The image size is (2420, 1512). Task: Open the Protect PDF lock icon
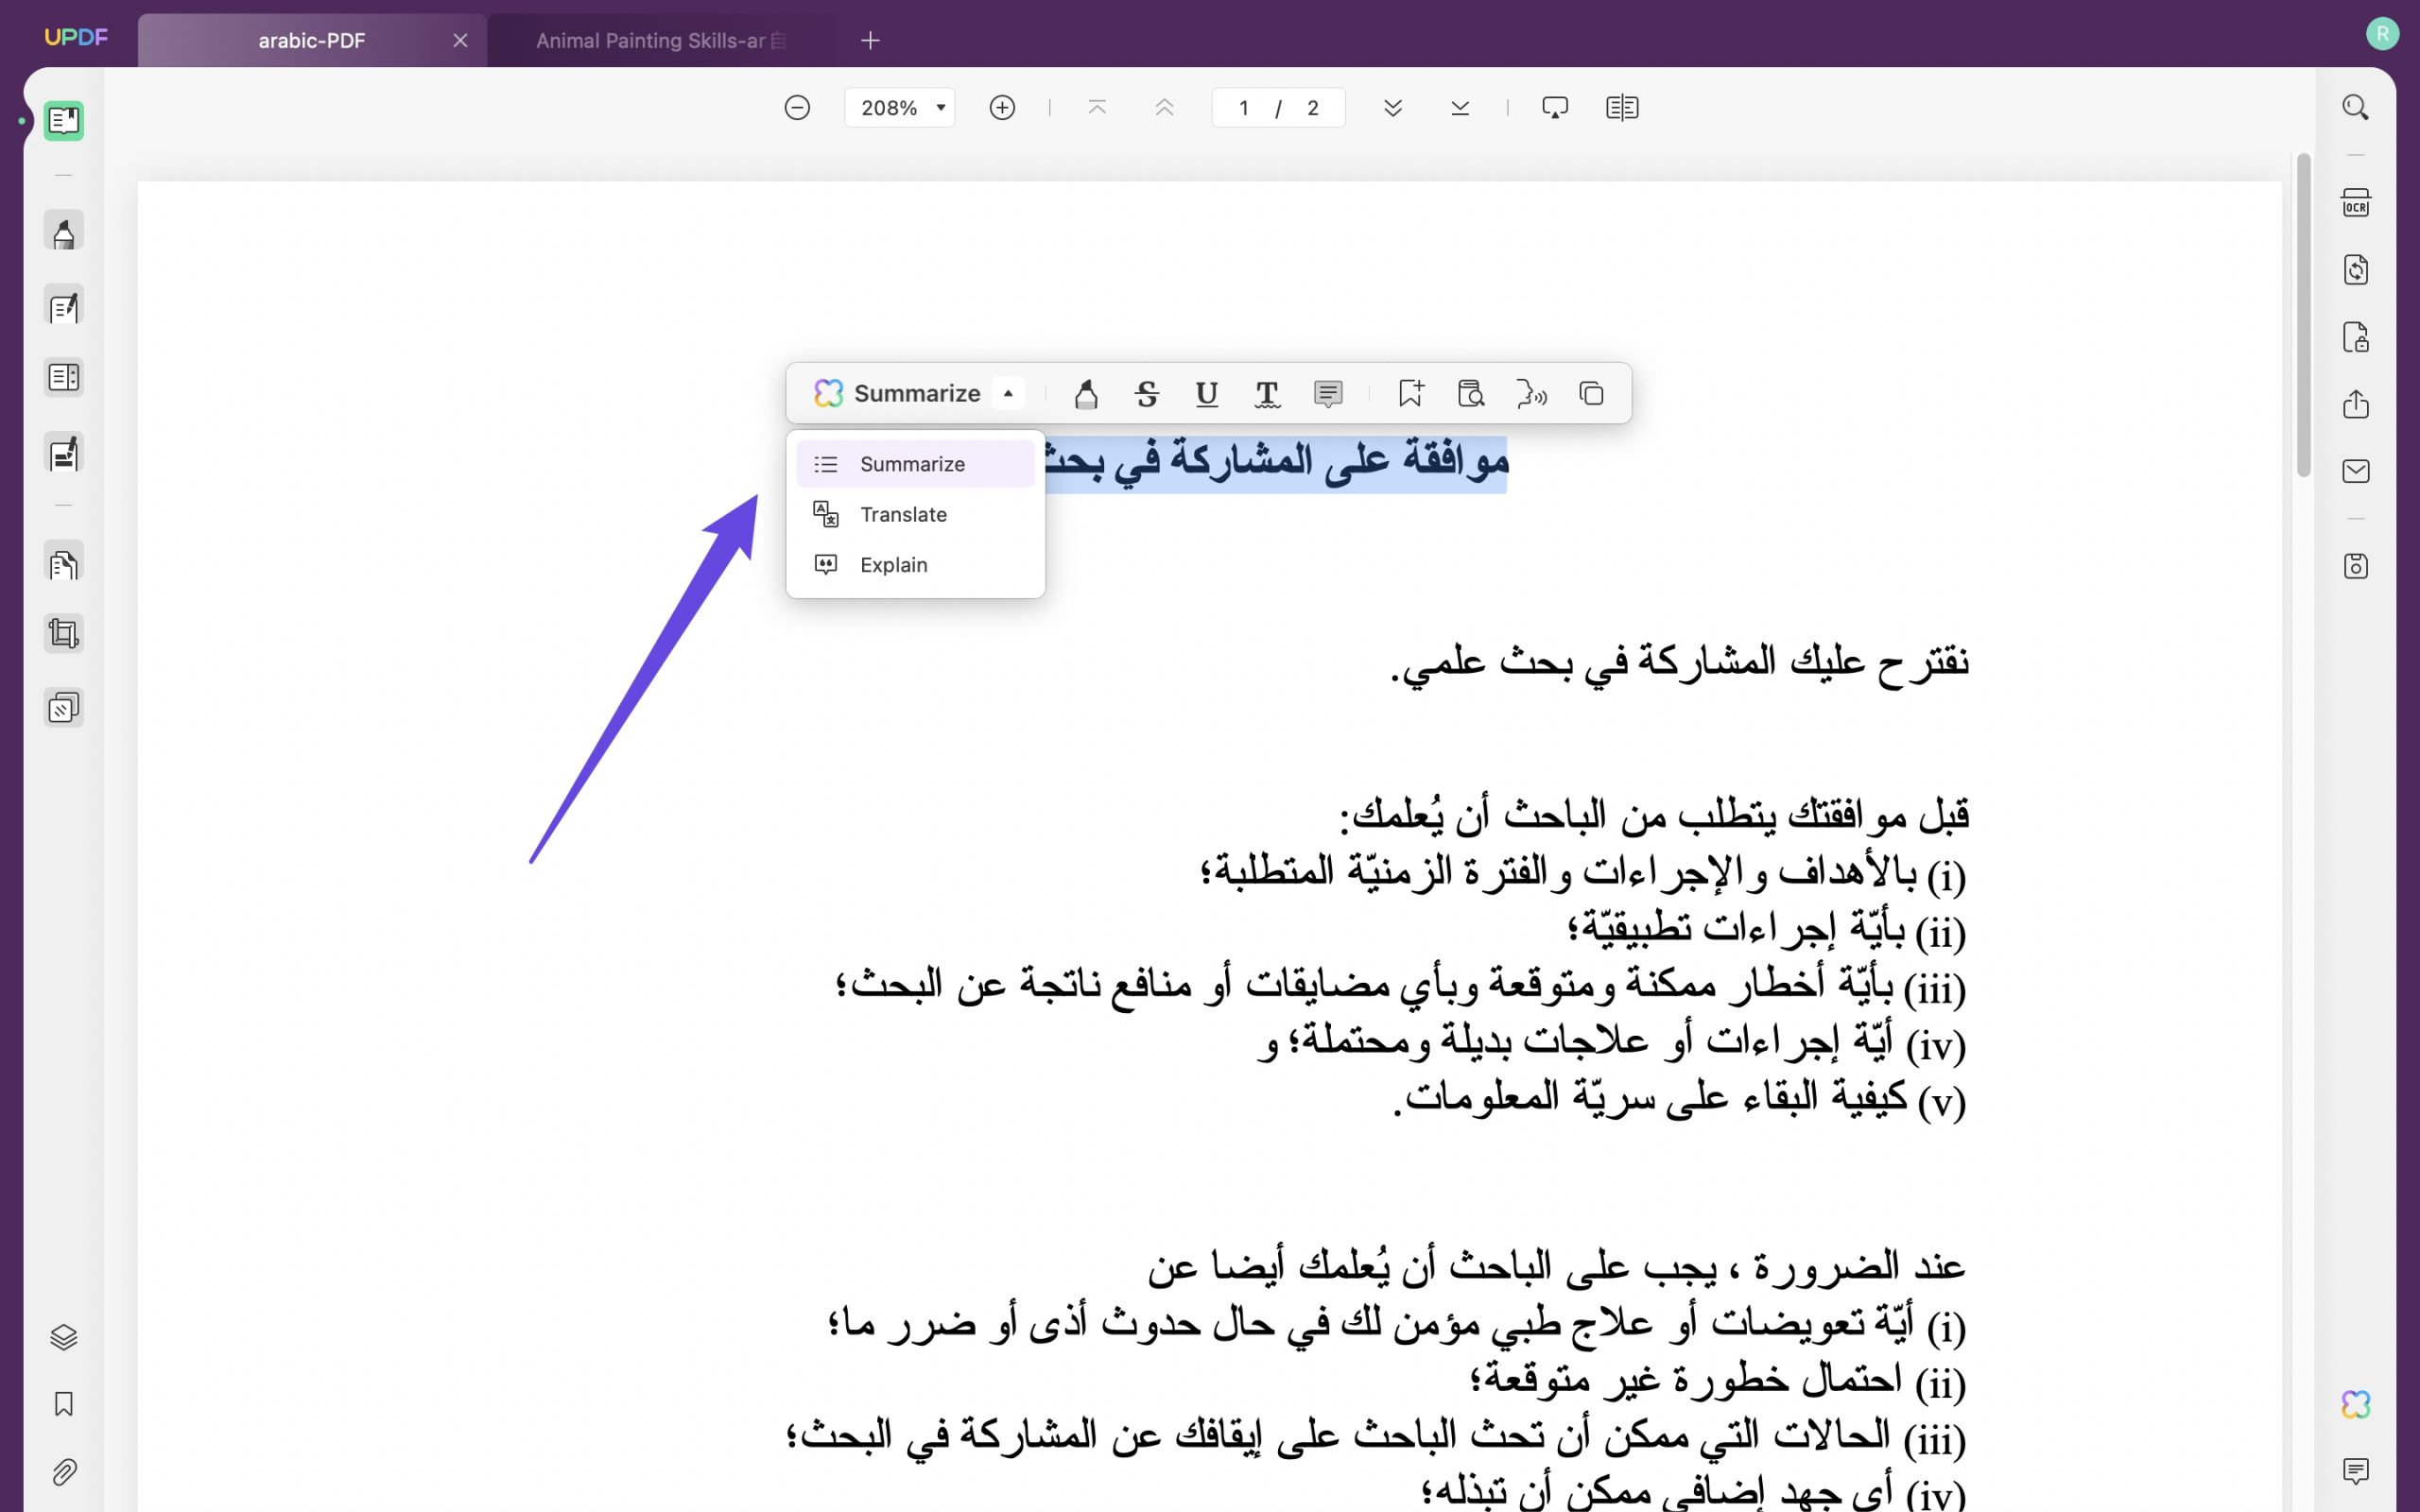tap(2356, 337)
